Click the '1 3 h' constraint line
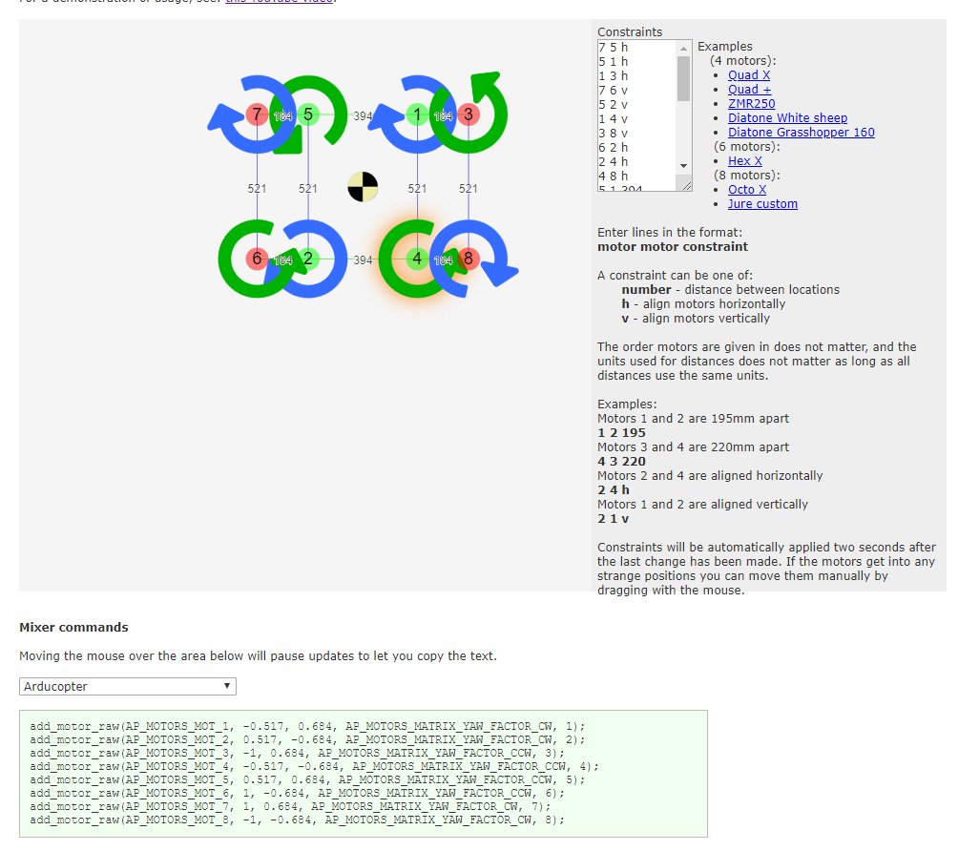 pos(614,76)
